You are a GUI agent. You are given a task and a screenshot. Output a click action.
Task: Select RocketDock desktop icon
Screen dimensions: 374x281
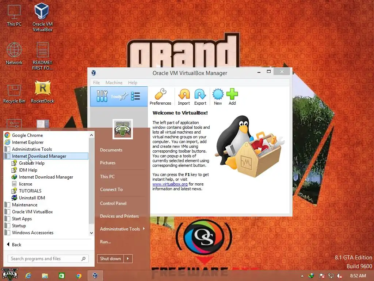[x=42, y=92]
